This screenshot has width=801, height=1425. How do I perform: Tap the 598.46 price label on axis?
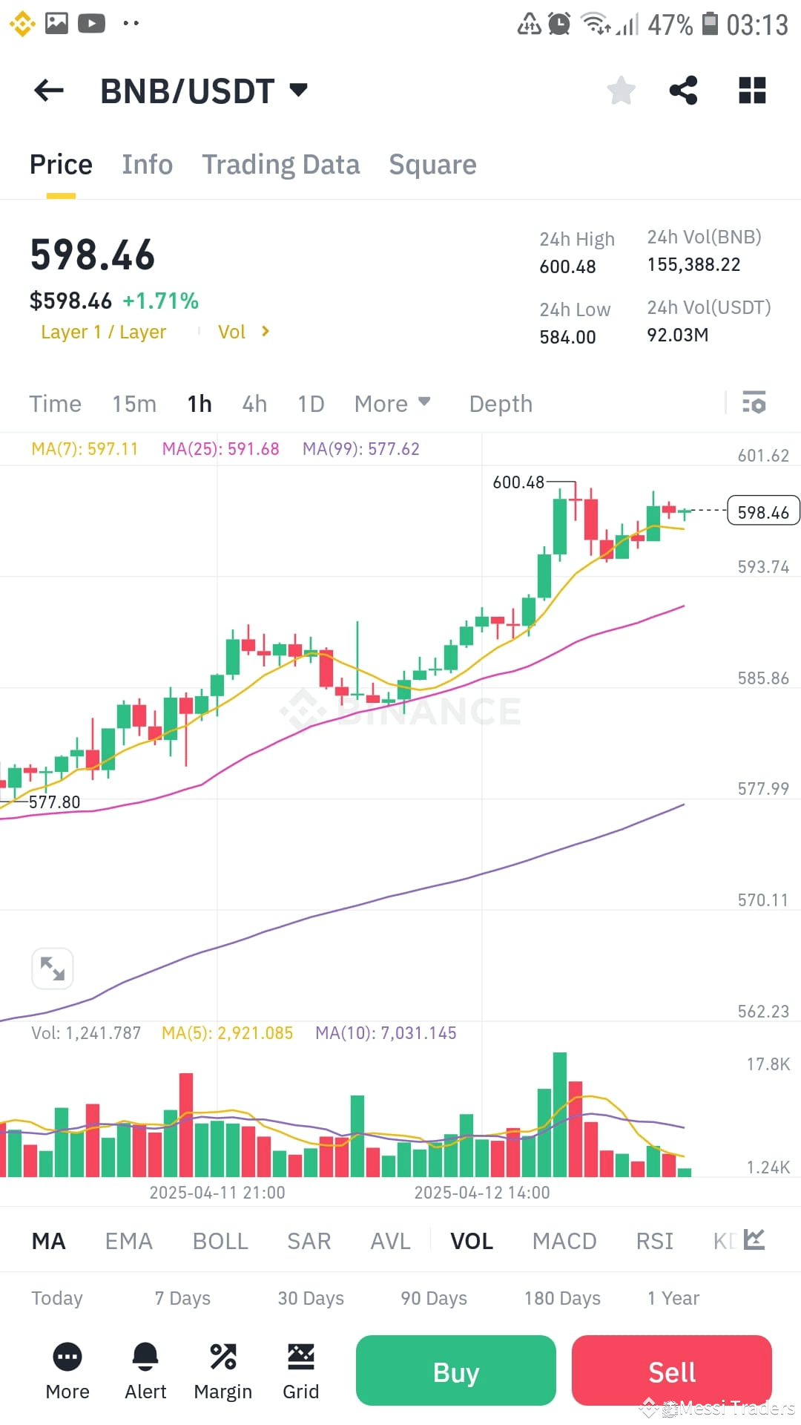click(763, 511)
